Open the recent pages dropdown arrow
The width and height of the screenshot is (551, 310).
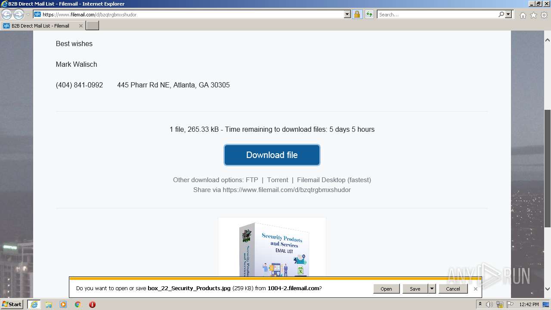[28, 15]
